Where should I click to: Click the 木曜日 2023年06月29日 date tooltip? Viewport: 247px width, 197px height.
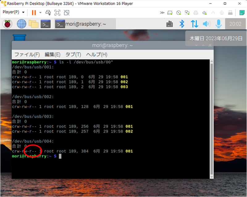click(x=216, y=38)
